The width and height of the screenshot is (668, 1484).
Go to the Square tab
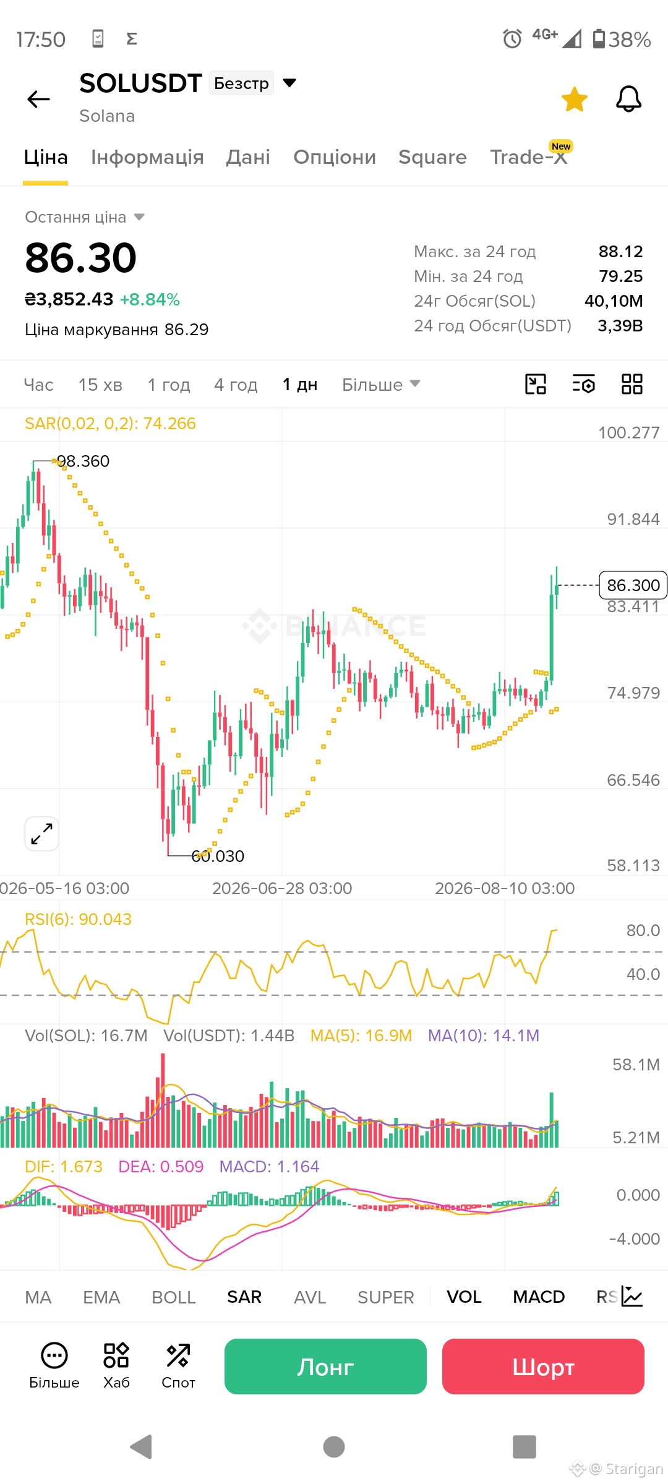coord(432,157)
